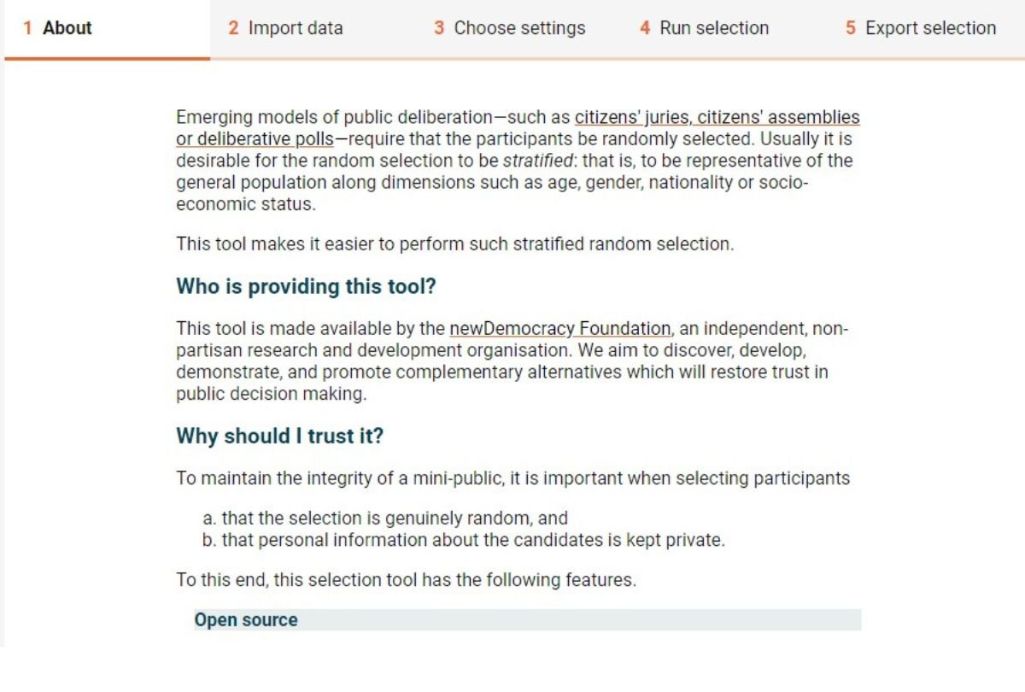The width and height of the screenshot is (1025, 692).
Task: Visit the newDemocracy Foundation link
Action: (x=560, y=328)
